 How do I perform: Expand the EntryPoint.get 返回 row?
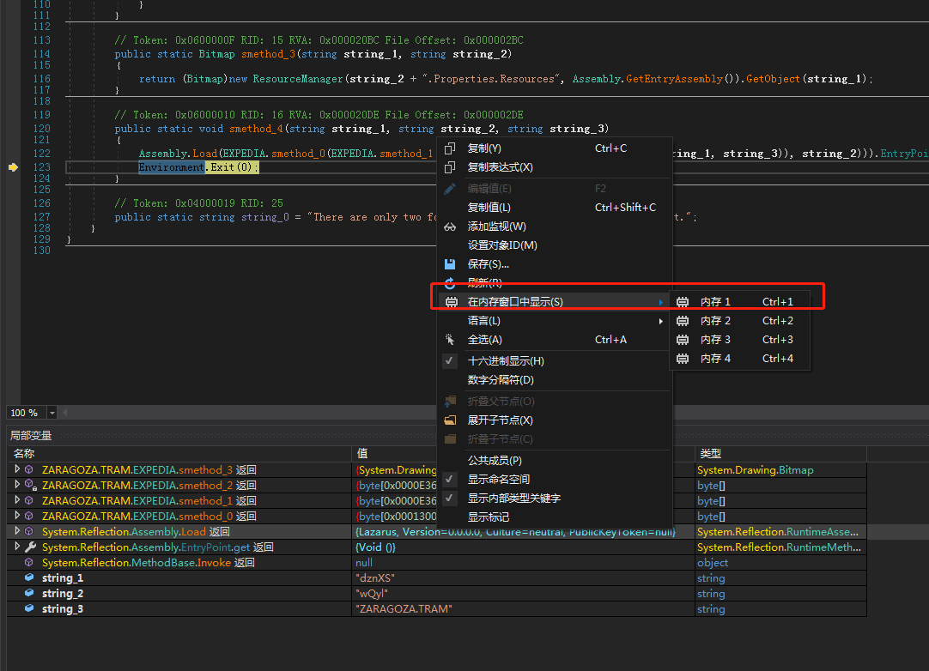[17, 546]
